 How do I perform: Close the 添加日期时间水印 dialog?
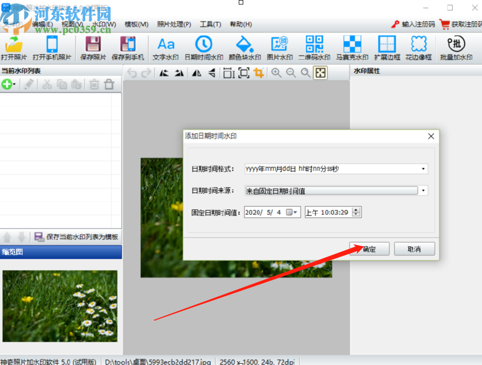(431, 136)
